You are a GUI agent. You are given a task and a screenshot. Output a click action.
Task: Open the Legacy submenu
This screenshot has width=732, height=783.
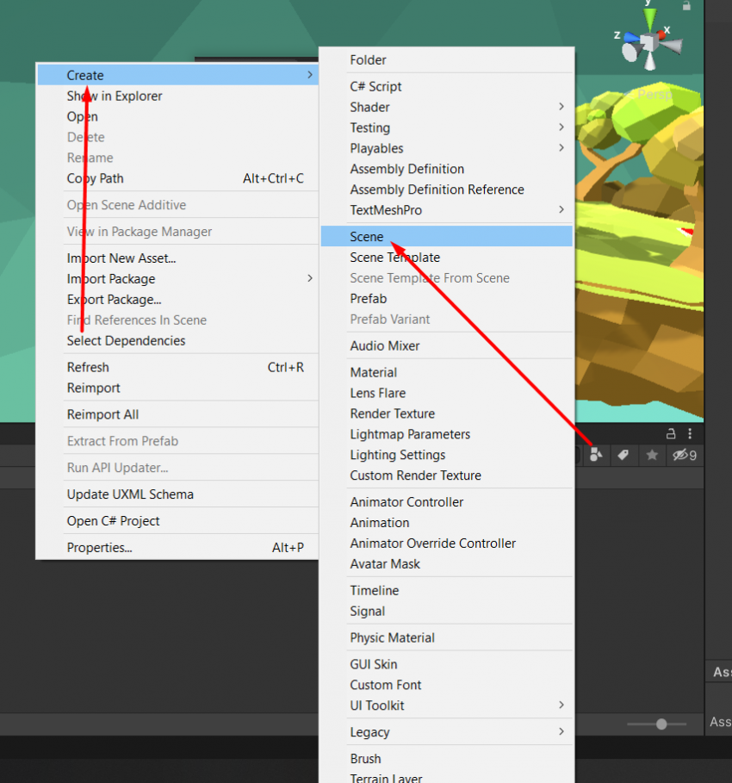pyautogui.click(x=369, y=731)
